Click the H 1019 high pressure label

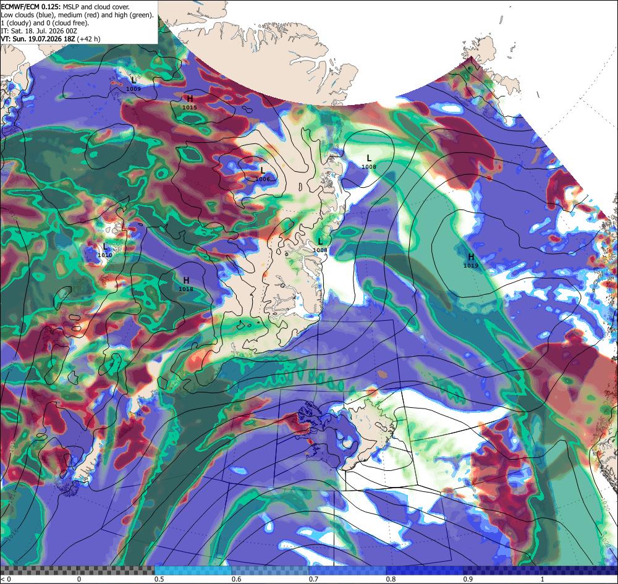pyautogui.click(x=470, y=261)
